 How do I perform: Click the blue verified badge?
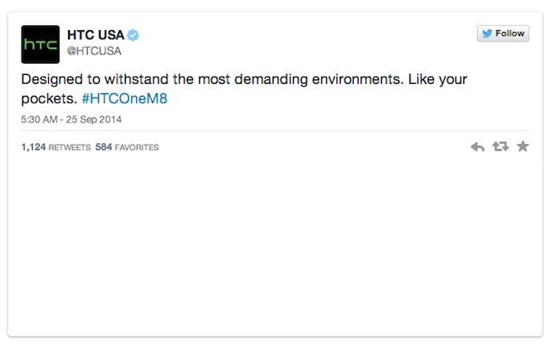click(135, 35)
